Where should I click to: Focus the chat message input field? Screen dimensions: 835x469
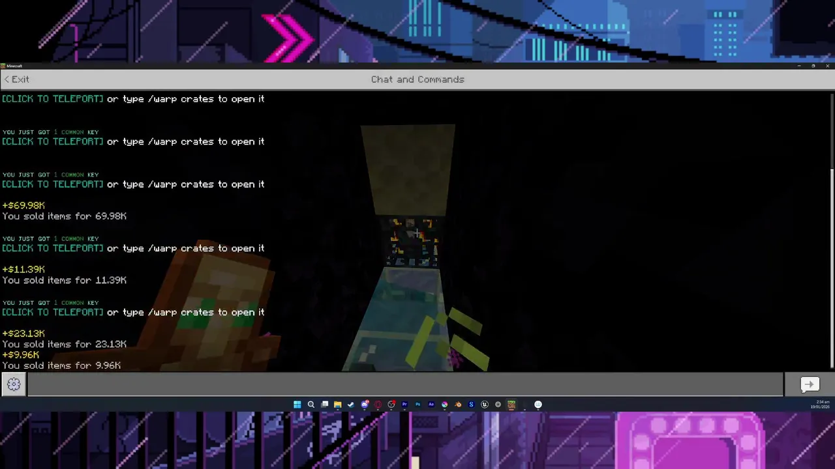(x=405, y=384)
